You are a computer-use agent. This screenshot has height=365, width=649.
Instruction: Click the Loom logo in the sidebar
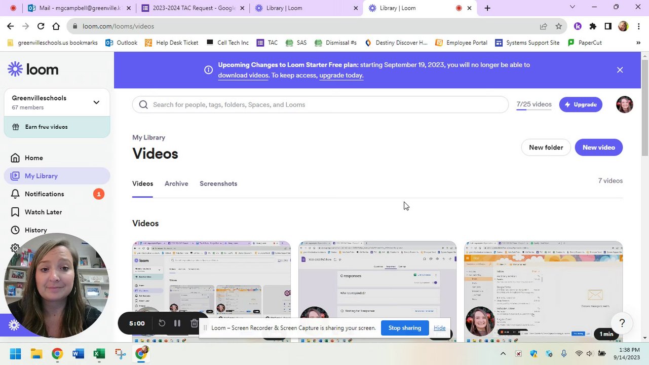pos(33,69)
